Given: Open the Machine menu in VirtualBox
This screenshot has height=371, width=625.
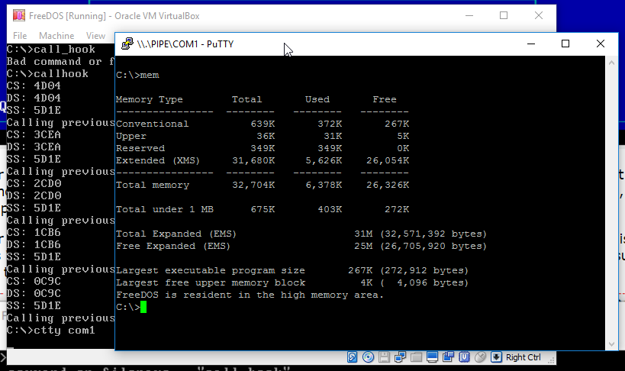Looking at the screenshot, I should 56,36.
